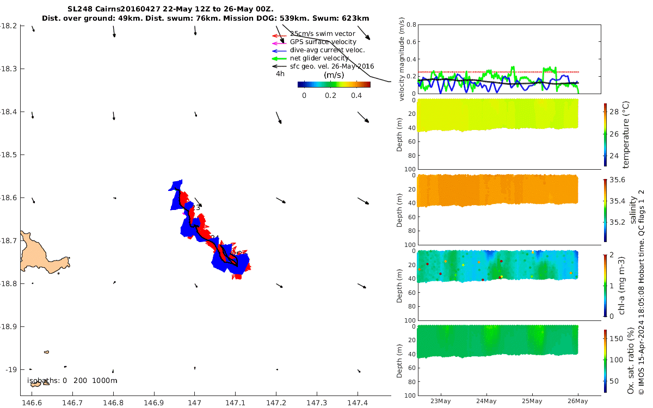Click the oxygen saturation depth section panel
The width and height of the screenshot is (653, 408).
pos(509,360)
